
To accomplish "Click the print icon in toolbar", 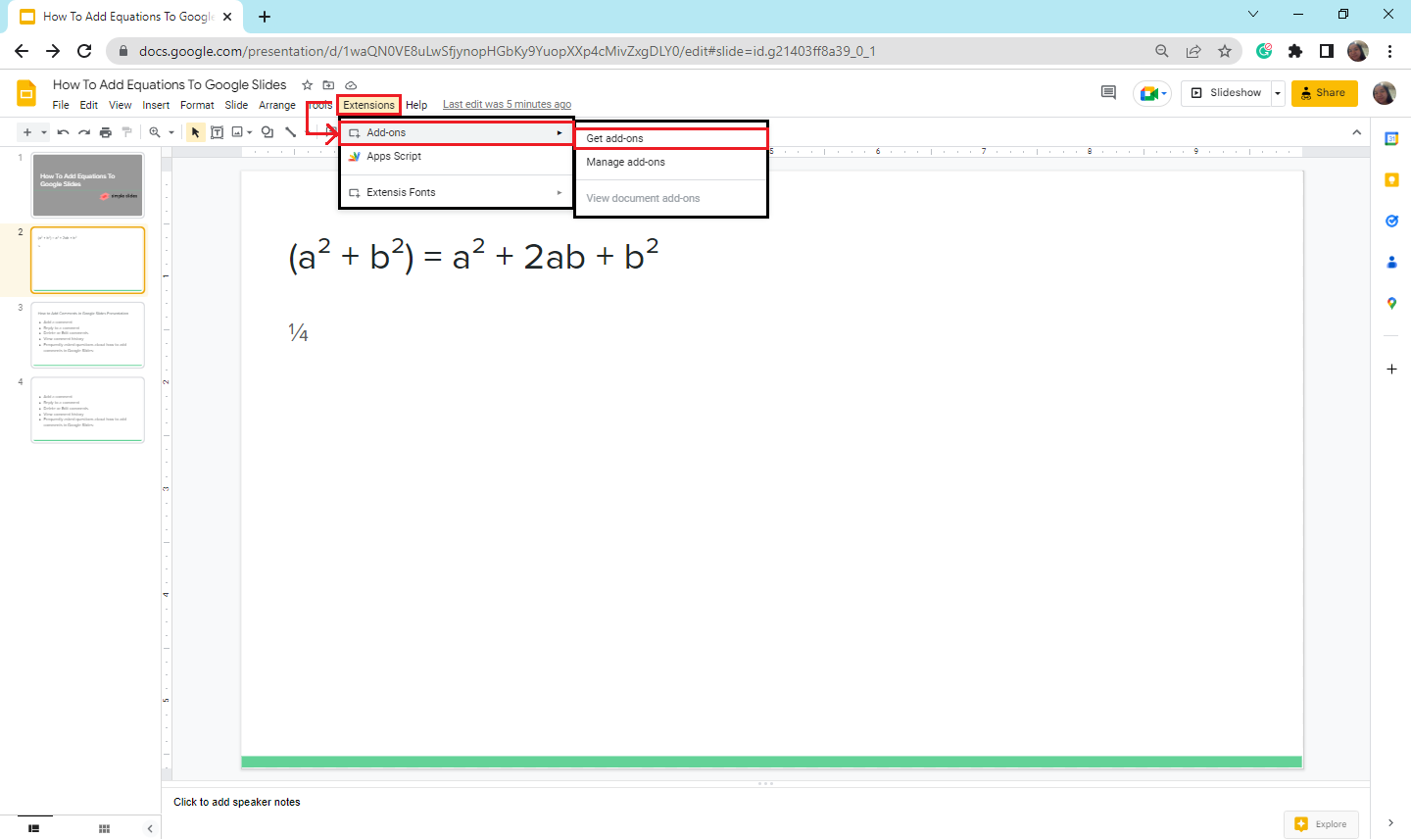I will pyautogui.click(x=106, y=132).
